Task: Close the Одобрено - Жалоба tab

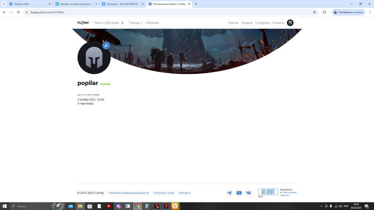Action: 143,4
